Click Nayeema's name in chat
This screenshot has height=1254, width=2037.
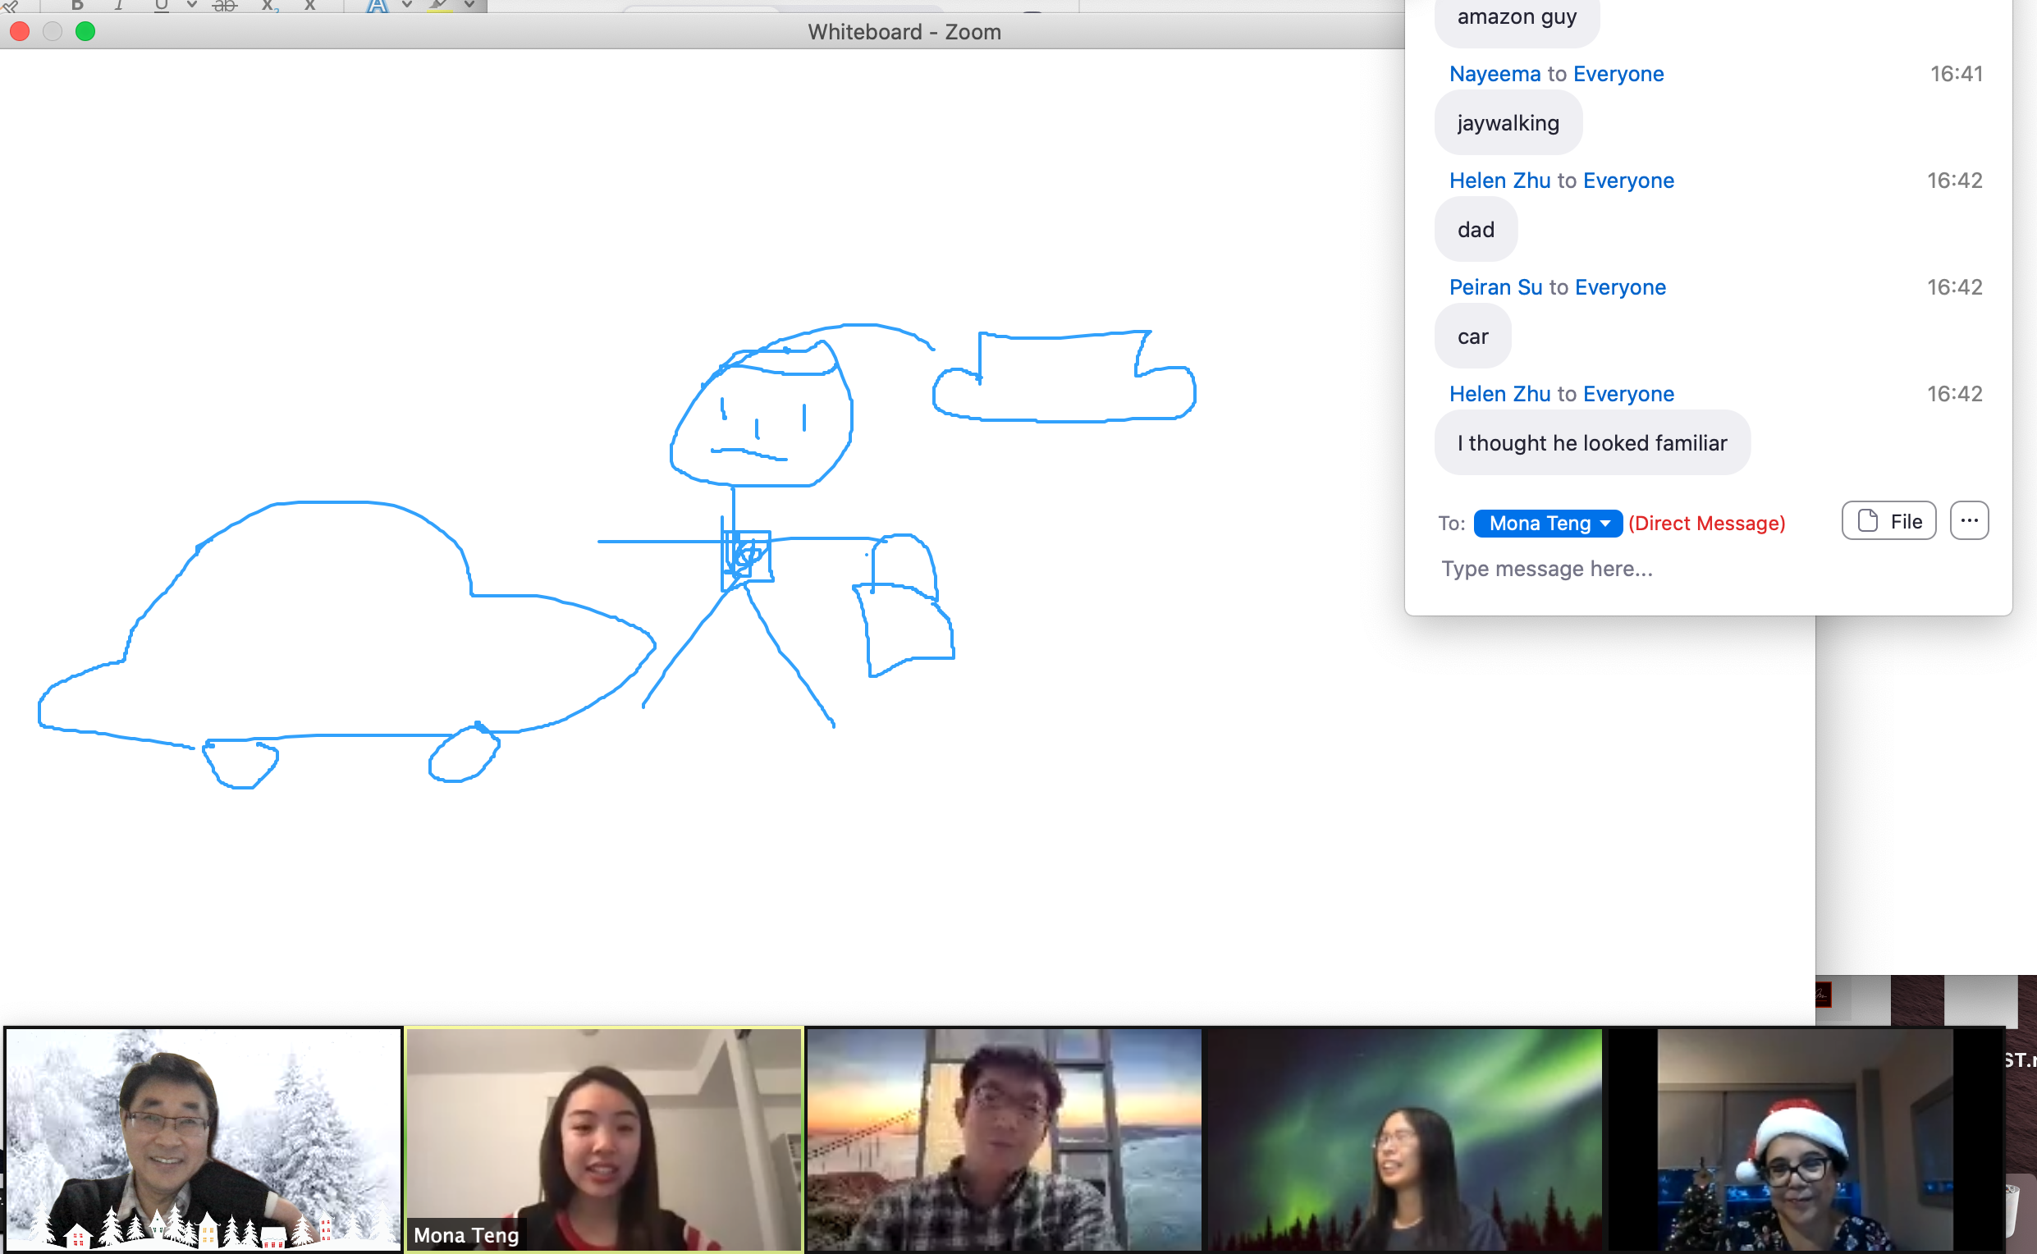(x=1494, y=74)
